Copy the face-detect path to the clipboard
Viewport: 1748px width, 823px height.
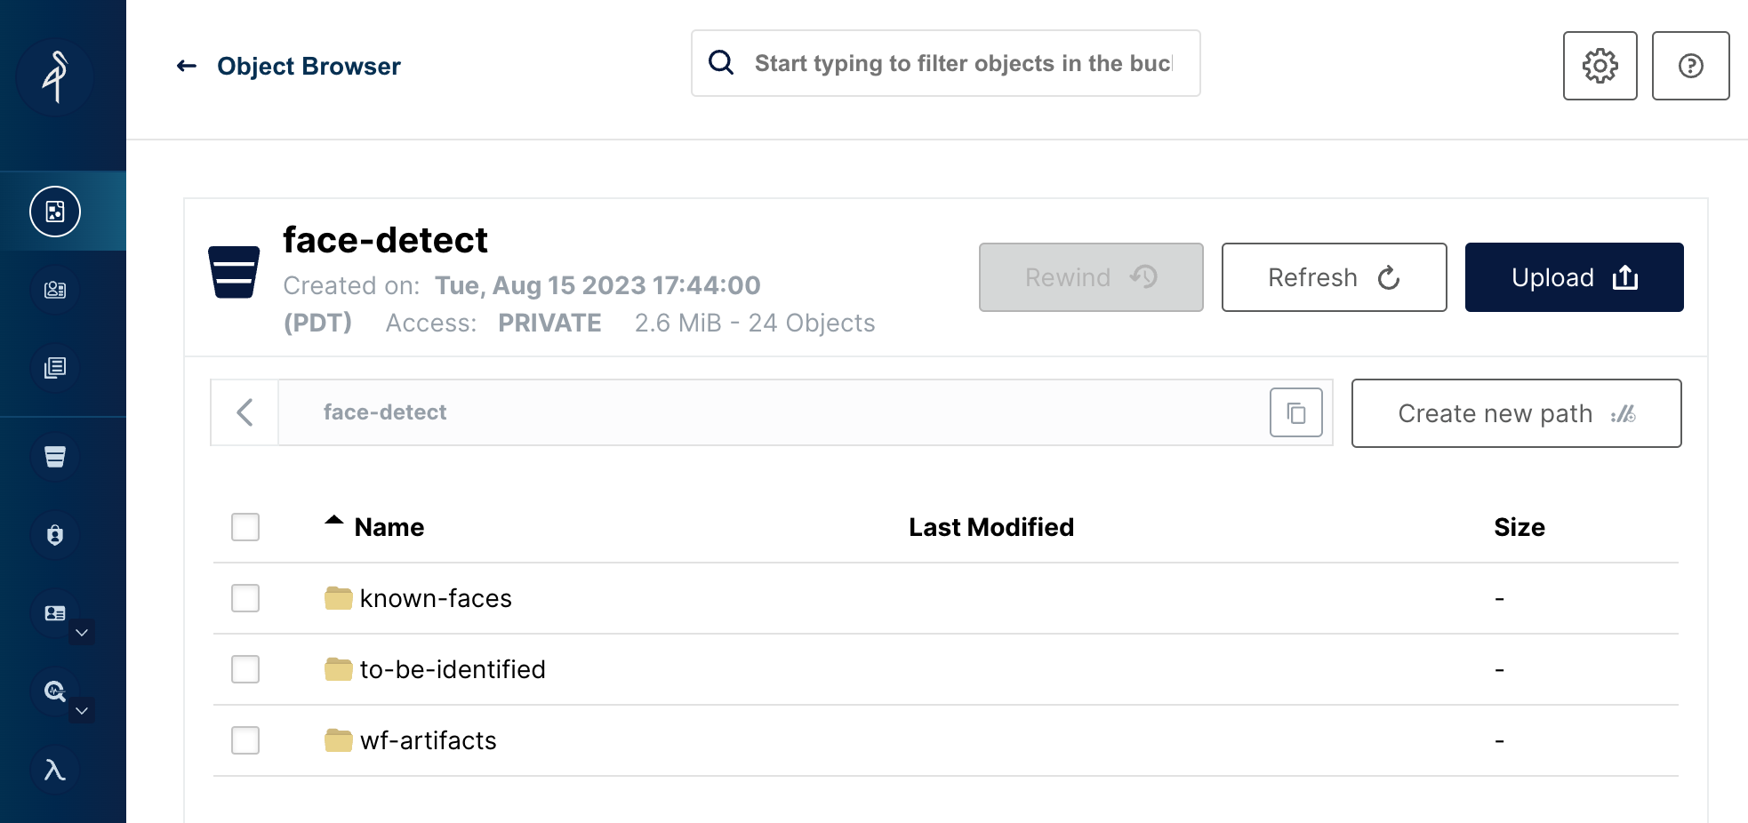tap(1295, 412)
